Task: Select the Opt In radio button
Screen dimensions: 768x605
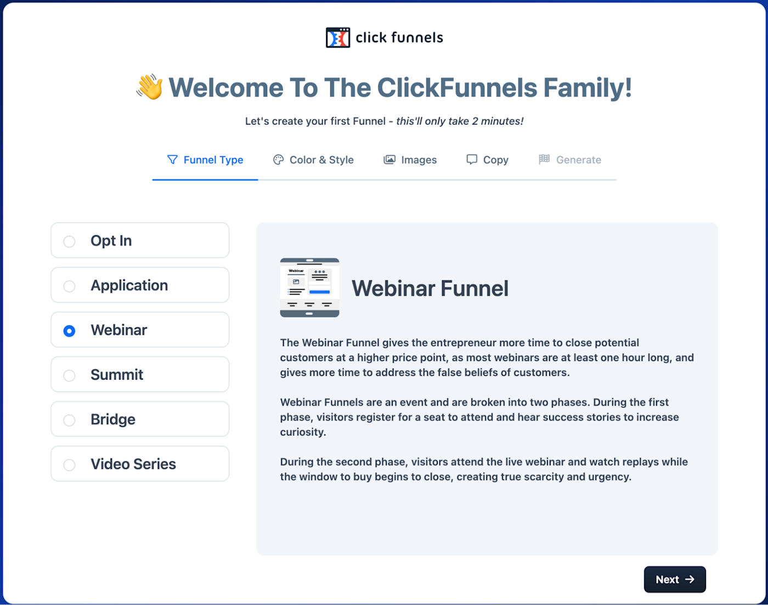Action: (x=69, y=241)
